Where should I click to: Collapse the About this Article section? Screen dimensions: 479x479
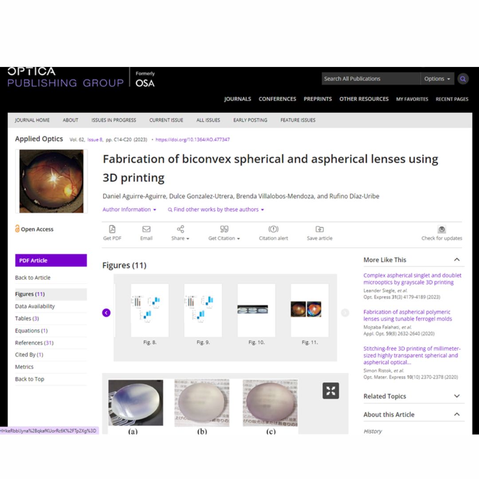tap(457, 414)
